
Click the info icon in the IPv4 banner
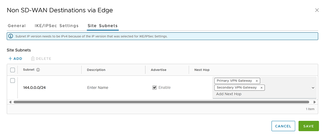(11, 36)
